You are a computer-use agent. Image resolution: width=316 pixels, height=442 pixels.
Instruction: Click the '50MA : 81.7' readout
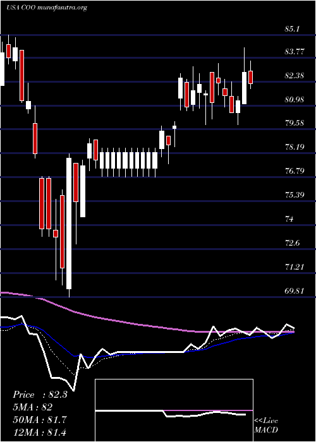click(x=40, y=420)
